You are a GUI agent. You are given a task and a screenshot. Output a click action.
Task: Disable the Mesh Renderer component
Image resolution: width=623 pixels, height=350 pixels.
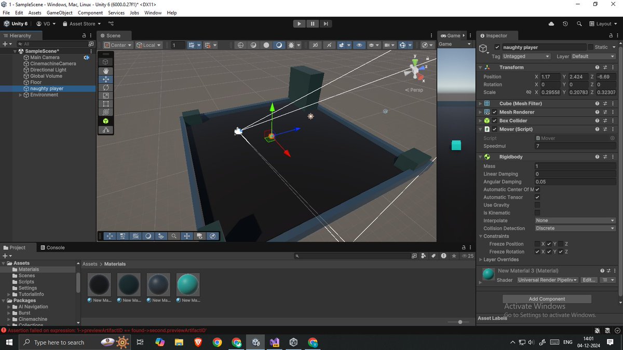(495, 112)
